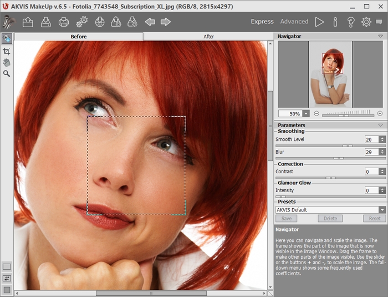
Task: Open program info icon
Action: click(335, 22)
